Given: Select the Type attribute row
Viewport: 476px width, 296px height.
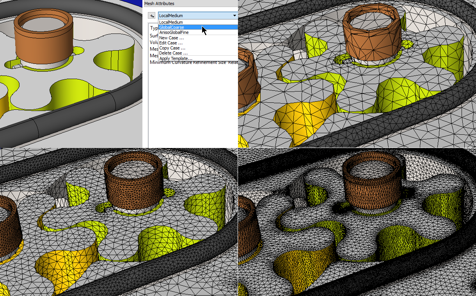Looking at the screenshot, I should [x=154, y=28].
